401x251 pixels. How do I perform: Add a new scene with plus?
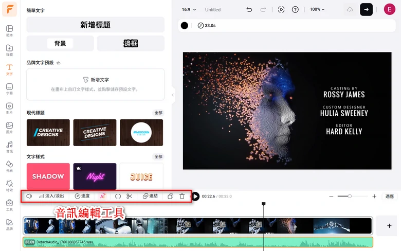tap(389, 226)
